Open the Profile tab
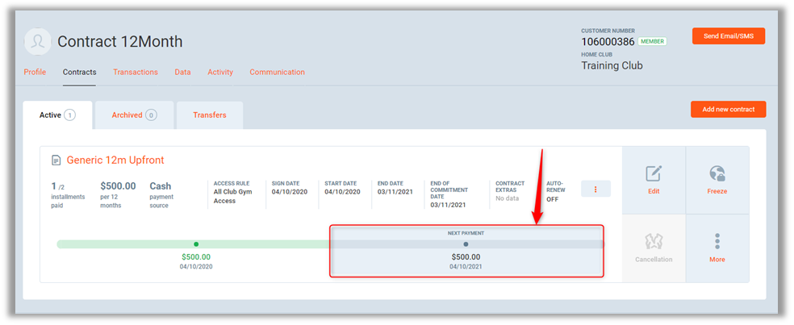794x325 pixels. (35, 72)
